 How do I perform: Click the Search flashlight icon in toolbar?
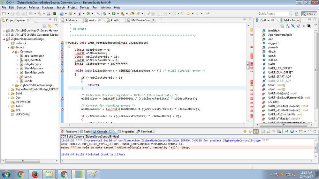coord(138,14)
